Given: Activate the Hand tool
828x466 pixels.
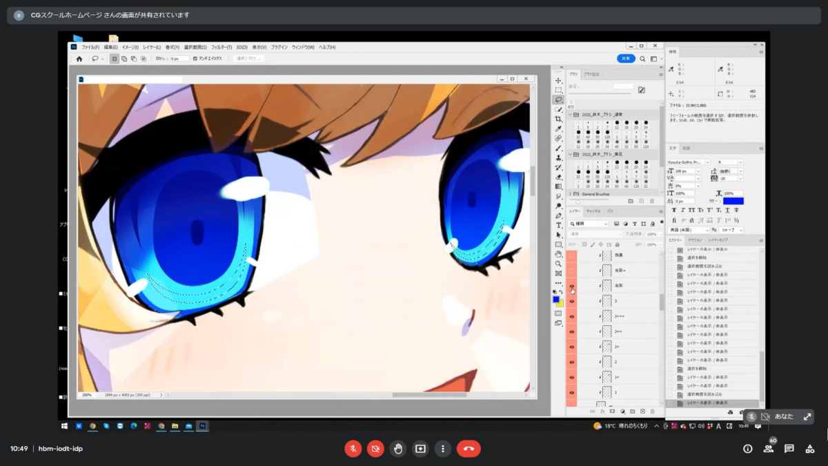Looking at the screenshot, I should tap(558, 254).
